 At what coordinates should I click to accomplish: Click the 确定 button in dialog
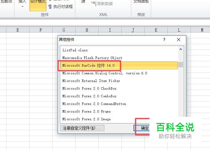pos(142,128)
